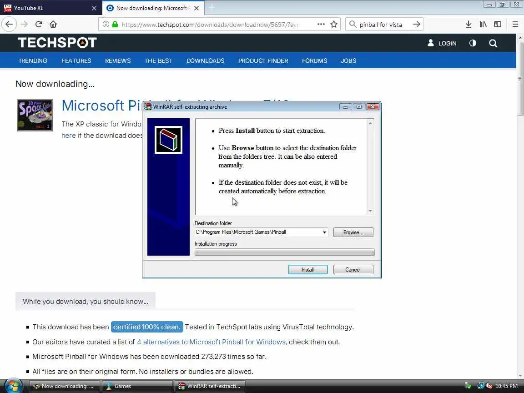Click the search magnifier in search box
Image resolution: width=524 pixels, height=393 pixels.
click(x=353, y=24)
